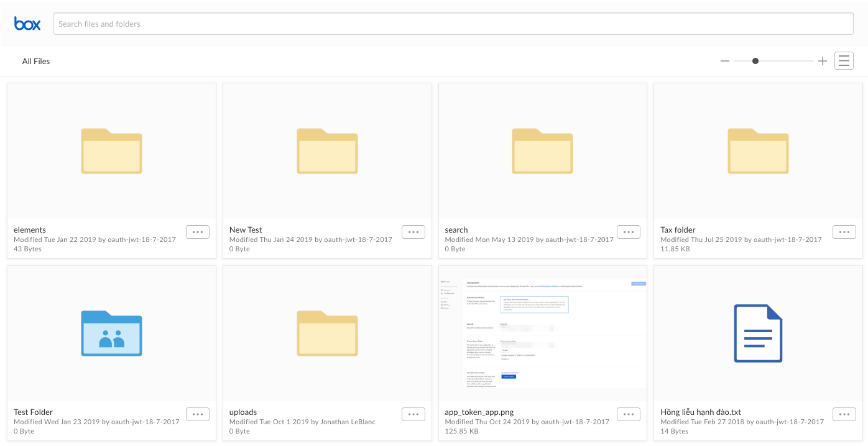Open options menu for the uploads folder
The height and width of the screenshot is (446, 868).
[413, 414]
